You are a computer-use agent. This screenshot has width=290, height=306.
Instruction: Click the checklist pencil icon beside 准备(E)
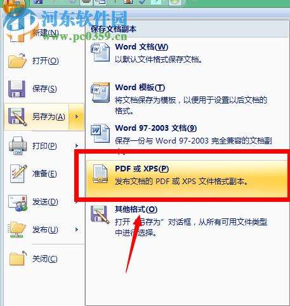tap(18, 173)
